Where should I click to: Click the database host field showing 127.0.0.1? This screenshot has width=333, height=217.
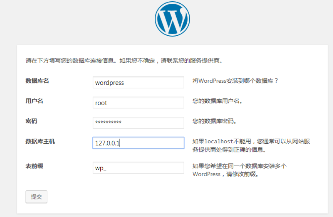click(138, 143)
